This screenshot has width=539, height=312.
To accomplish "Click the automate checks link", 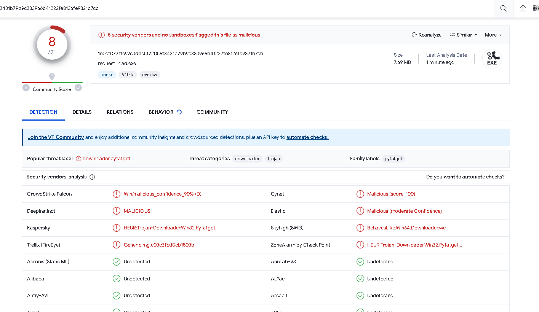I will click(x=307, y=137).
